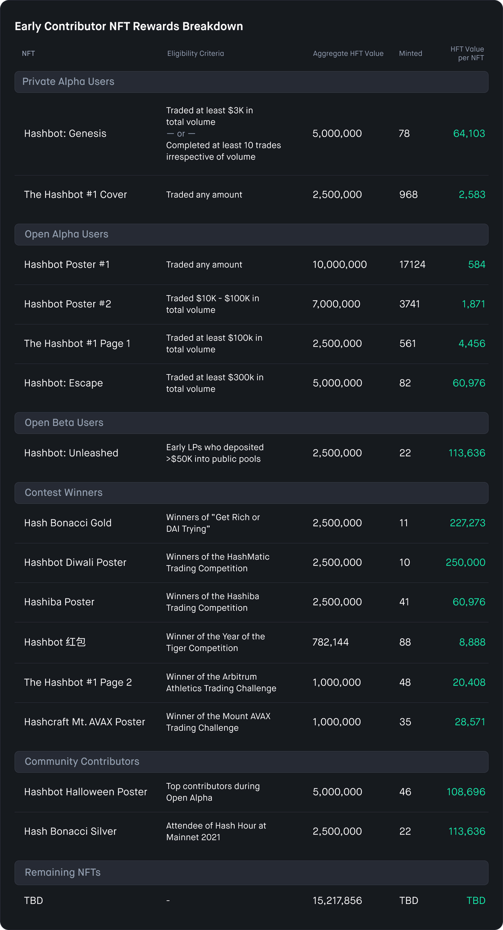Click the Eligibility Criteria column header
The image size is (503, 930).
point(196,54)
